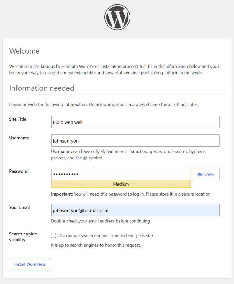Viewport: 234px width, 284px height.
Task: Show the password with the Show button
Action: click(205, 174)
